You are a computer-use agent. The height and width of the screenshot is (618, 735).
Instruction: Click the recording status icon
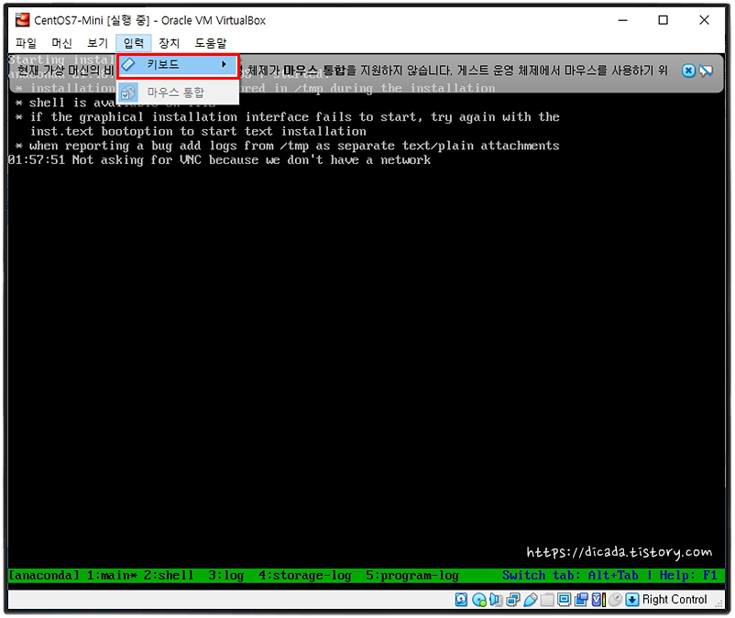tap(581, 600)
